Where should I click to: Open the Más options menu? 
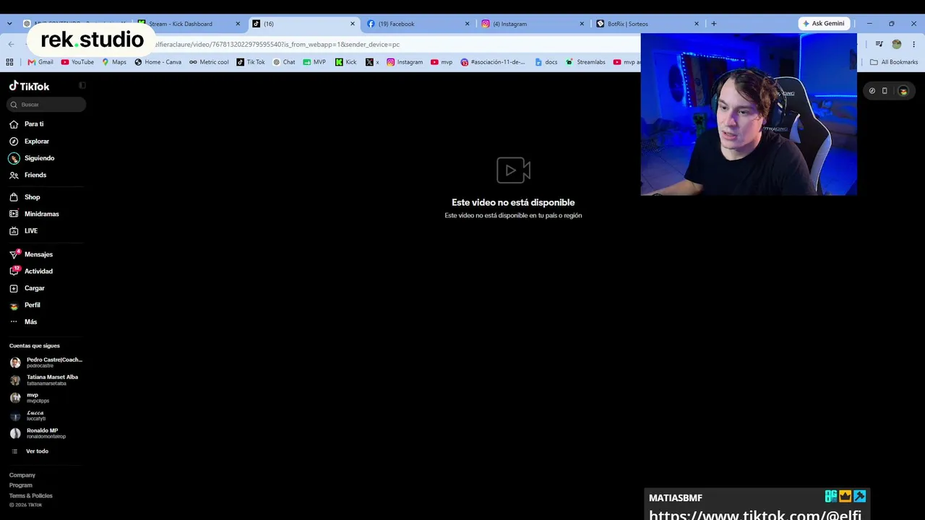30,322
